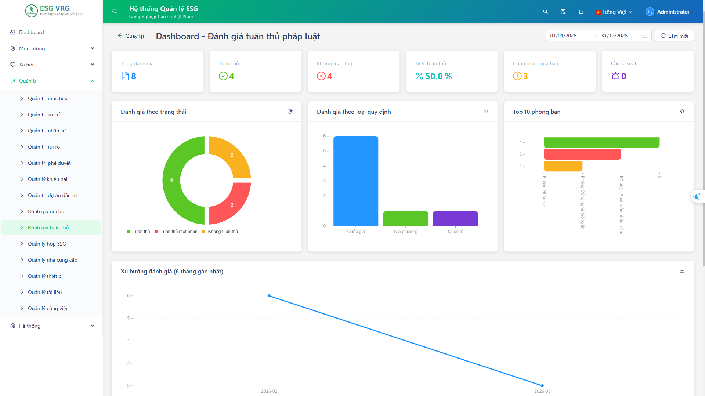The height and width of the screenshot is (396, 705).
Task: Expand the Hệ thống menu chevron
Action: 93,326
